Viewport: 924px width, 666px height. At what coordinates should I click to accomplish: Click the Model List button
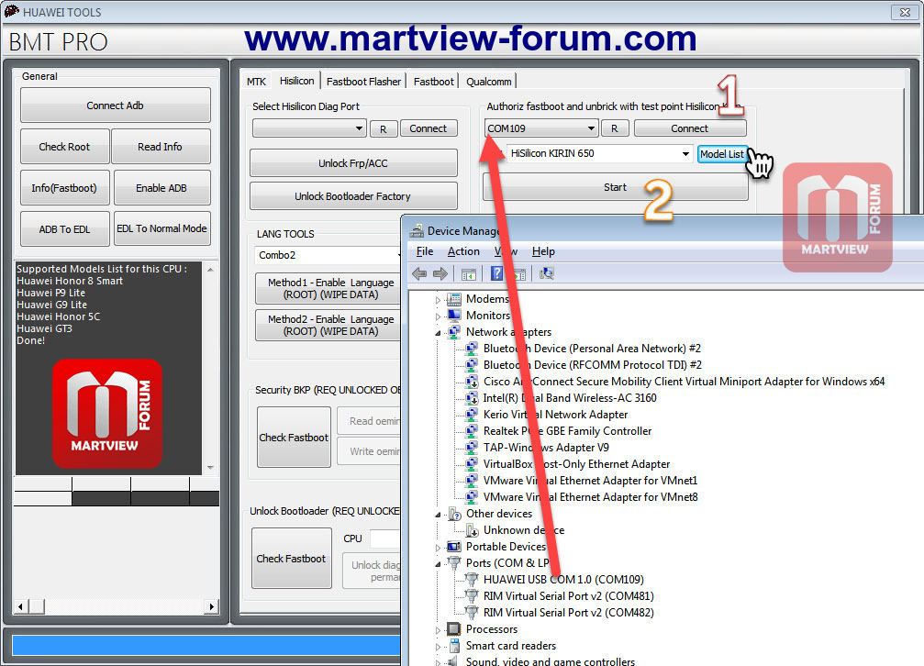722,154
